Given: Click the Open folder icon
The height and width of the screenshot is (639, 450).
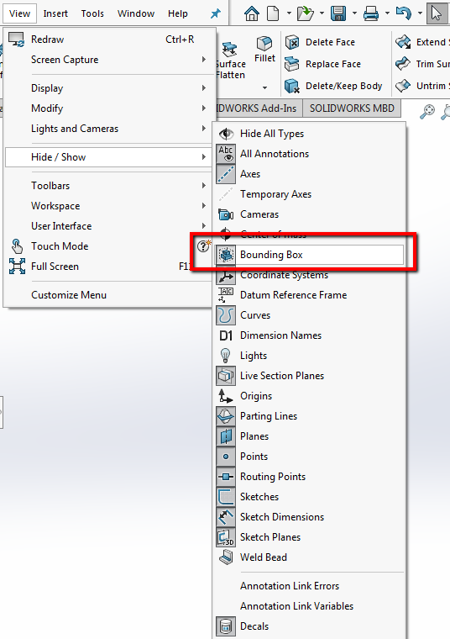Looking at the screenshot, I should pos(305,13).
